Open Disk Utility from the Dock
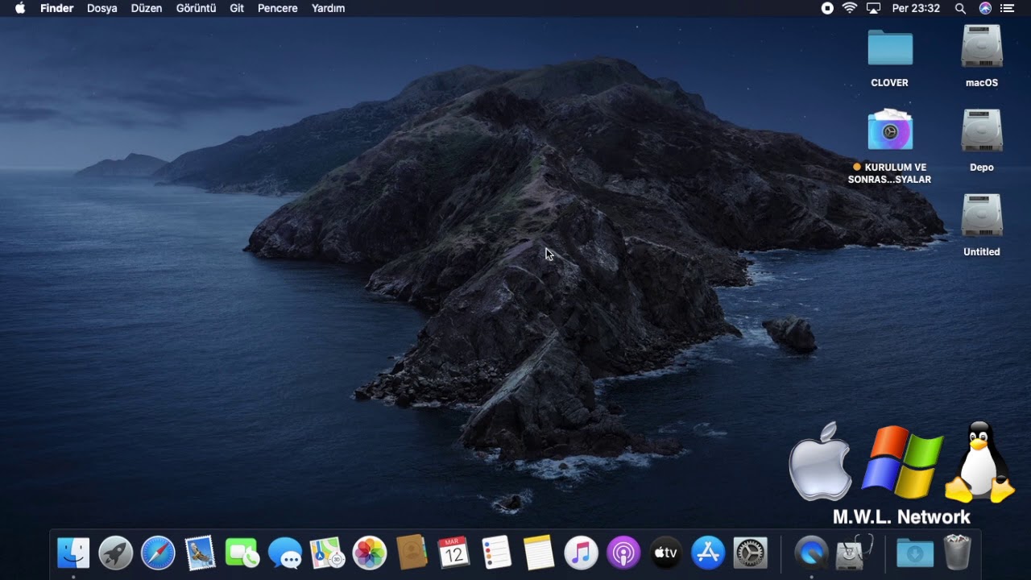Viewport: 1031px width, 580px height. tap(855, 552)
